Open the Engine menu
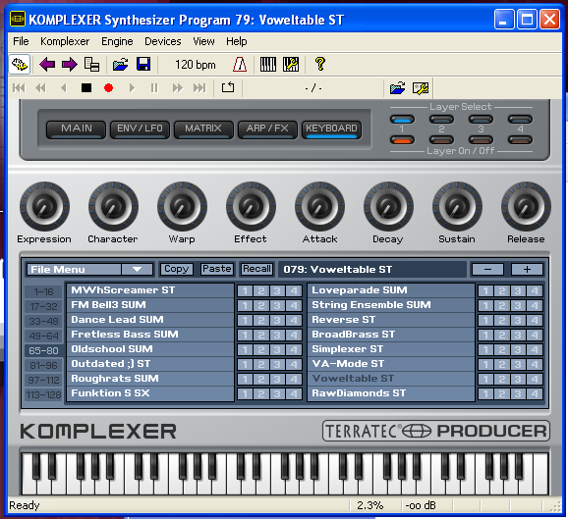 [x=117, y=41]
